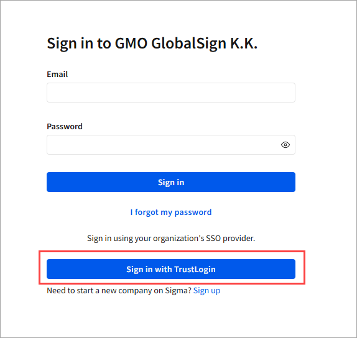Click the Need to start a new company text
Viewport: 357px width, 338px height.
point(119,291)
